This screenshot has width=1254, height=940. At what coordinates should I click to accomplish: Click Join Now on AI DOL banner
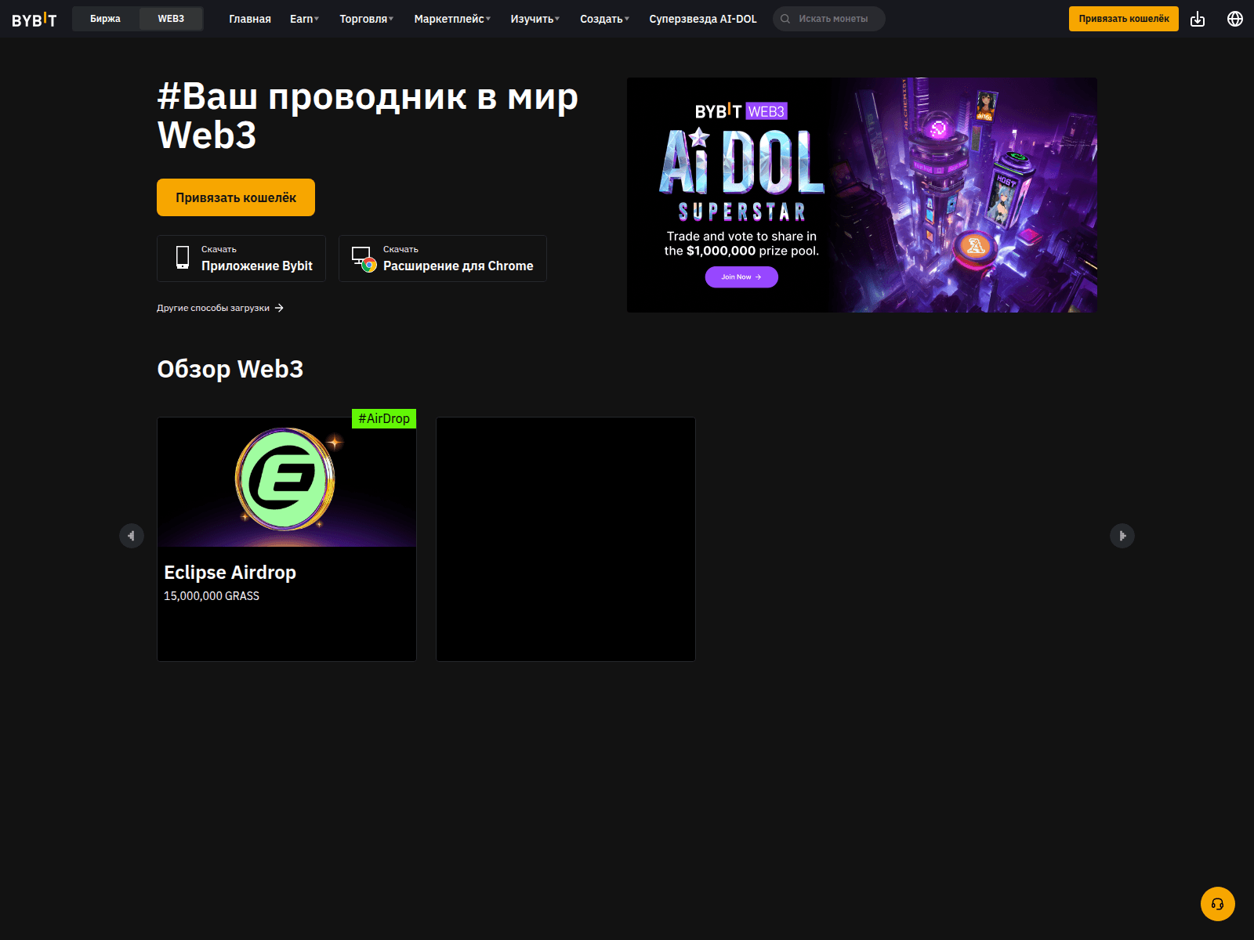coord(741,277)
